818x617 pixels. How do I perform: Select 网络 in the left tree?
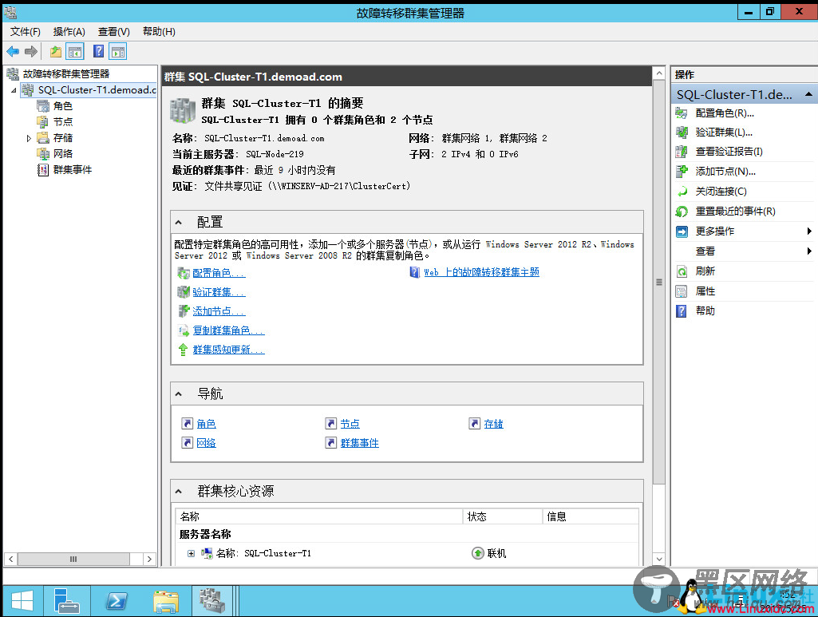pos(62,153)
